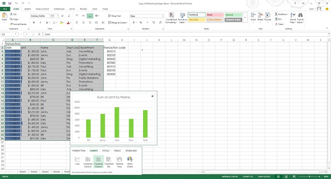Switch to Page Layout view in status bar
This screenshot has height=179, width=331.
(286, 176)
